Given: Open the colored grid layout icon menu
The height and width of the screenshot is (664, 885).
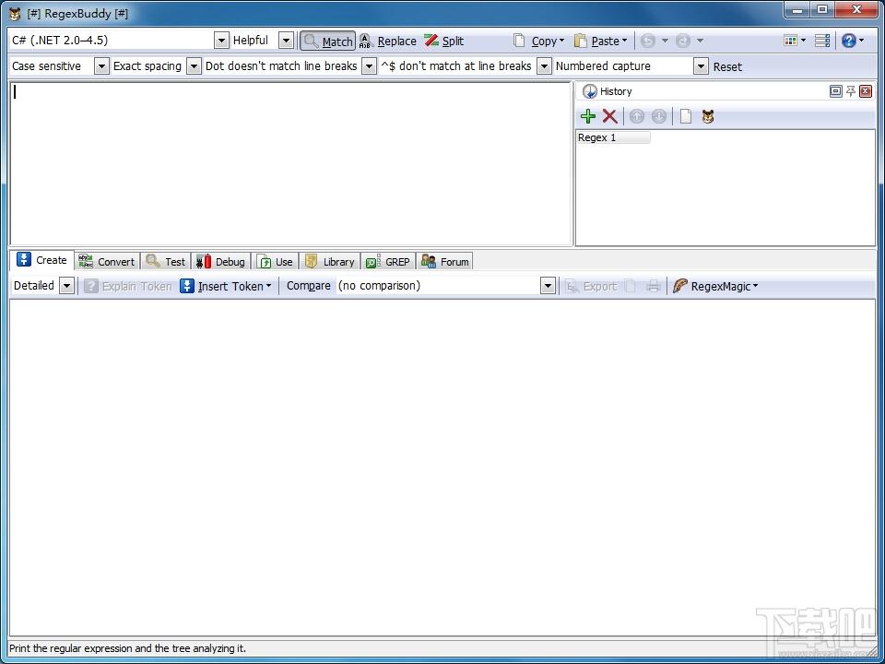Looking at the screenshot, I should point(795,41).
